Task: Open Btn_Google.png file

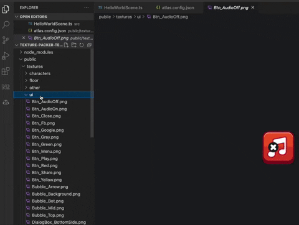Action: click(54, 131)
